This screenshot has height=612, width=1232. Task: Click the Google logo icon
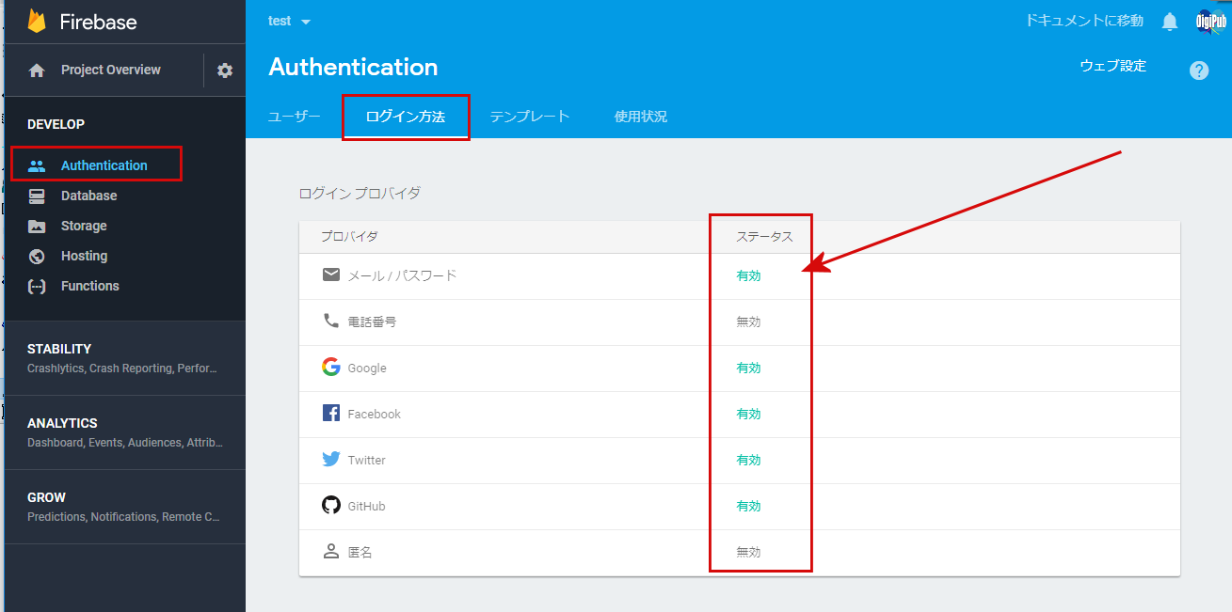[330, 367]
